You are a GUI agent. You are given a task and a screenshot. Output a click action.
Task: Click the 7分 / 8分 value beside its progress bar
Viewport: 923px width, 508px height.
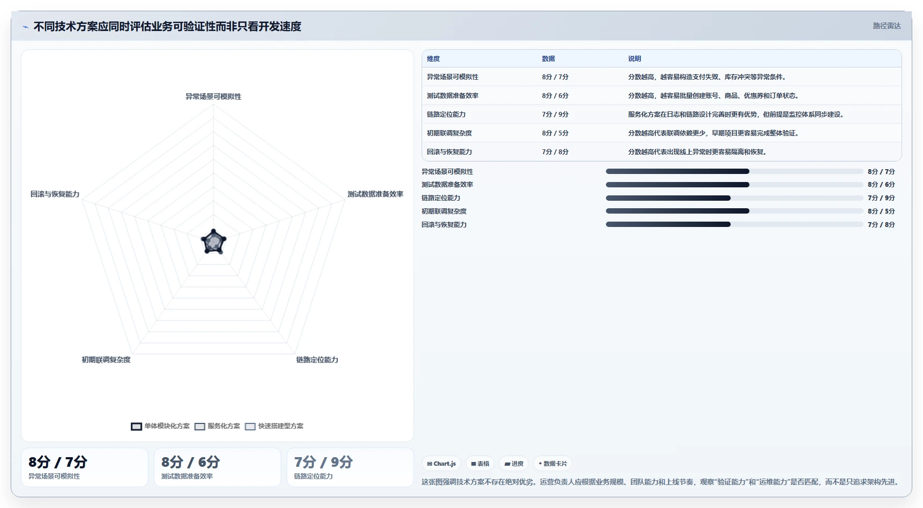pos(881,225)
